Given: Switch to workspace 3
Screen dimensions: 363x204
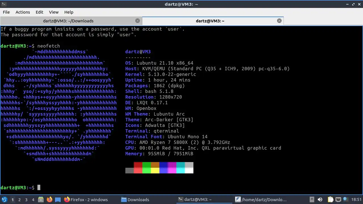Looking at the screenshot, I should (26, 199).
